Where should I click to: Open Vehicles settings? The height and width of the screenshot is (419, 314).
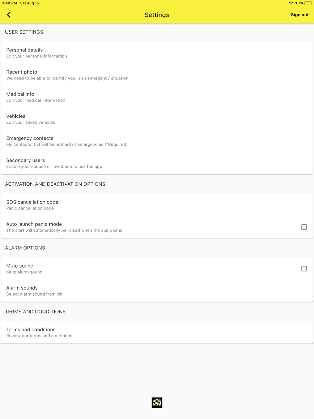(157, 119)
